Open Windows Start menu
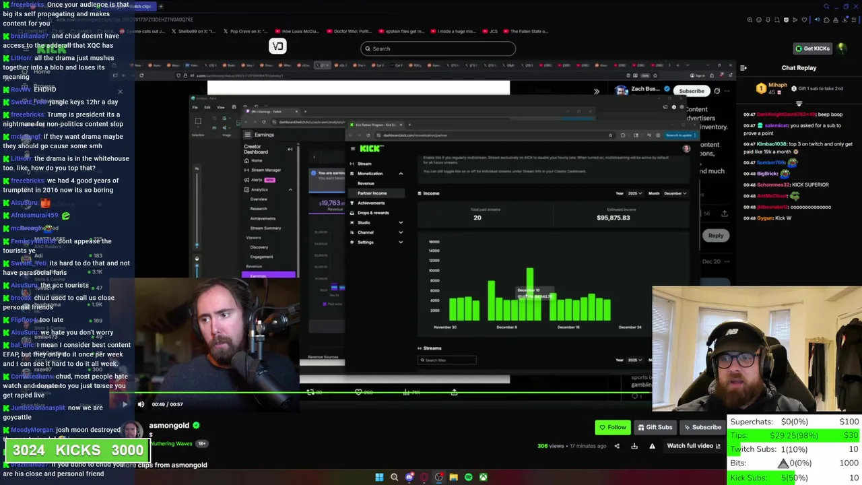Image resolution: width=862 pixels, height=485 pixels. 379,477
